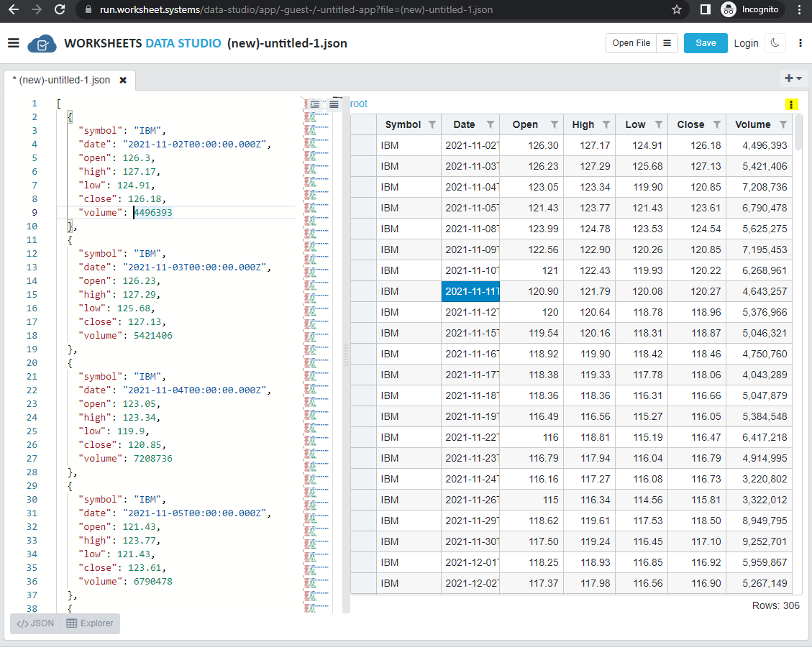Click the Login link
The width and height of the screenshot is (812, 650).
tap(746, 43)
